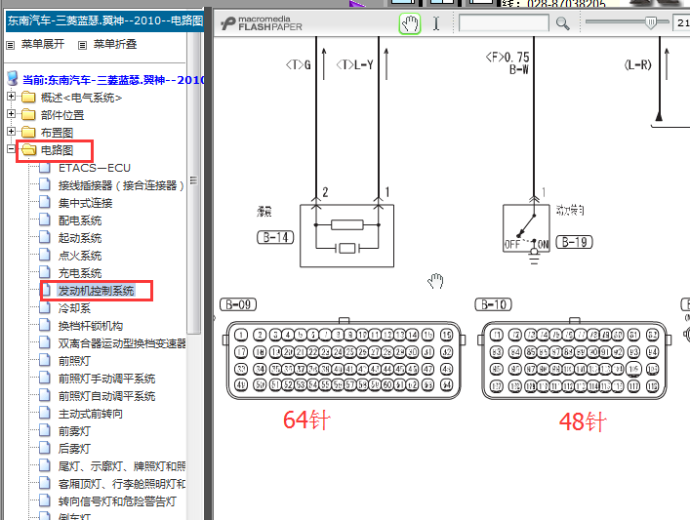Open the 前照灯自动调平系统 page

point(106,396)
